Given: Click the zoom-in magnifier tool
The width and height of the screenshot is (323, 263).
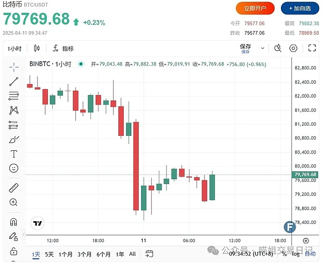Looking at the screenshot, I should (x=13, y=202).
